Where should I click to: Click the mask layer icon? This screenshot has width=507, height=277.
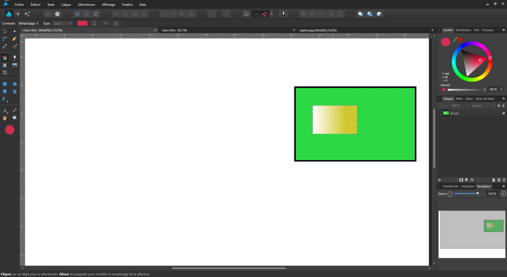pos(461,180)
